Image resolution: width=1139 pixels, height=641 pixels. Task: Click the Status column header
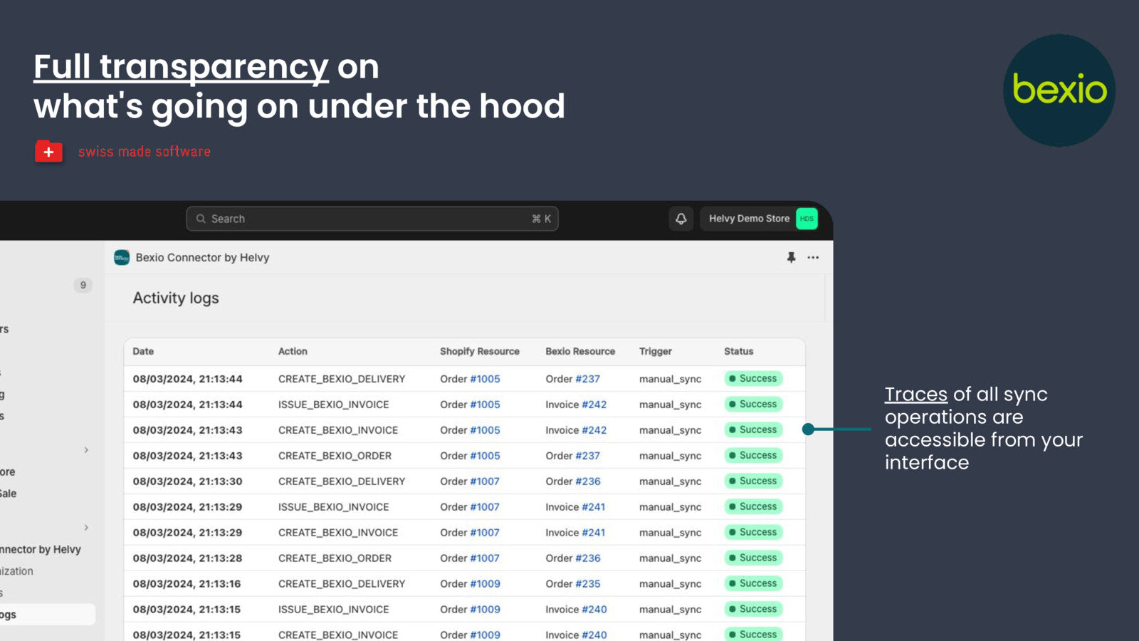coord(738,351)
